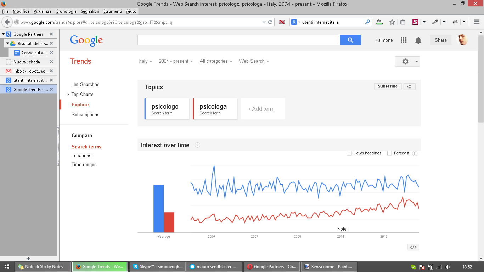
Task: Click the magnifier in Firefox search box
Action: 368,22
